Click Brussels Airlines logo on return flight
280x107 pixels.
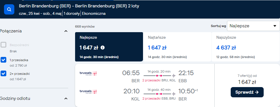coord(88,92)
